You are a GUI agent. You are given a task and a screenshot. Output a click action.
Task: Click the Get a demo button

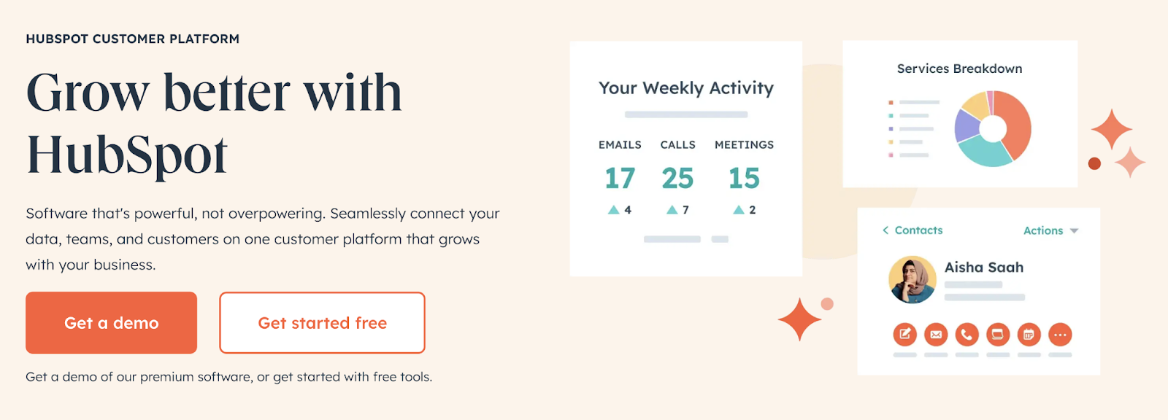point(111,322)
